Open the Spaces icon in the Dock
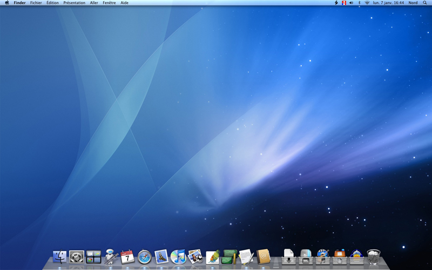This screenshot has width=432, height=270. [93, 257]
